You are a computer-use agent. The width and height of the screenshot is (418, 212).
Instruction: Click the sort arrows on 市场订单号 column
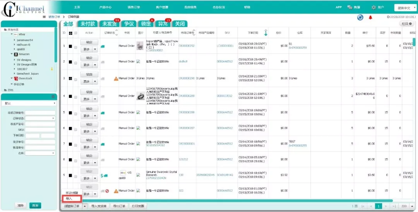pyautogui.click(x=194, y=33)
